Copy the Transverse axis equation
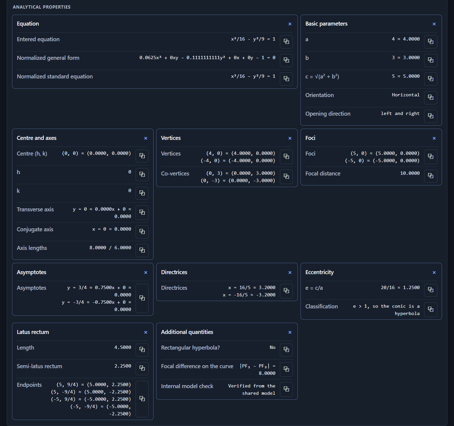Image resolution: width=454 pixels, height=426 pixels. click(142, 213)
